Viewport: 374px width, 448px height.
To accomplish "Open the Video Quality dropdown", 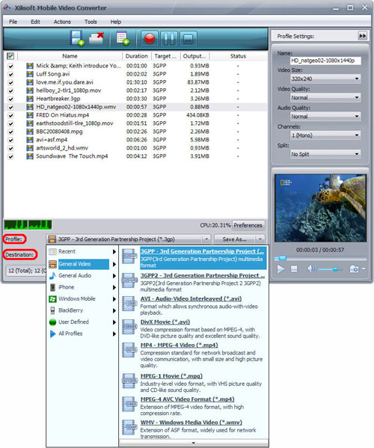I will coord(325,97).
